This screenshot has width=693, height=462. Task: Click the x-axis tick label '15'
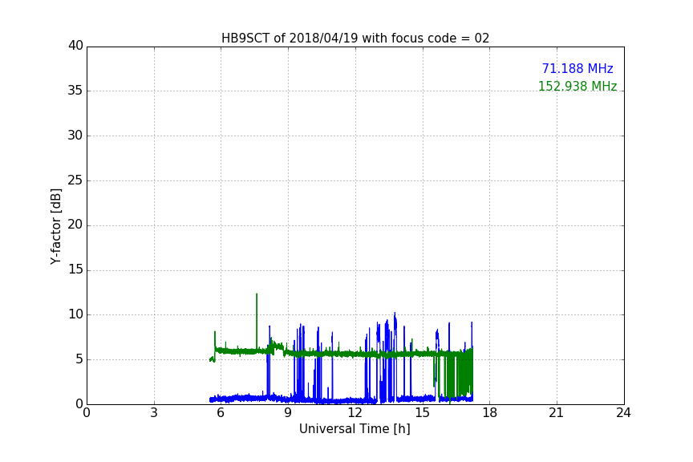coord(423,413)
